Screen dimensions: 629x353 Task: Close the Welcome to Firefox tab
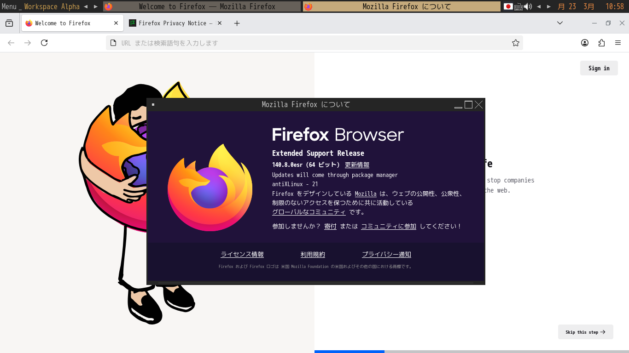coord(116,23)
